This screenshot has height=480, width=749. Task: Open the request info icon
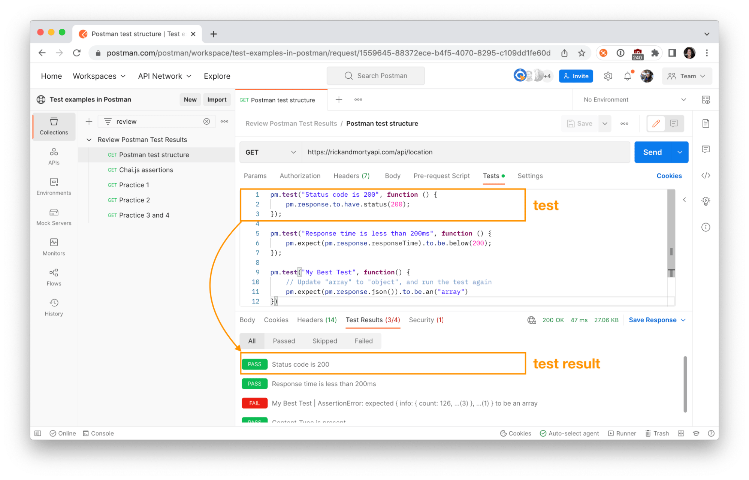click(x=706, y=227)
